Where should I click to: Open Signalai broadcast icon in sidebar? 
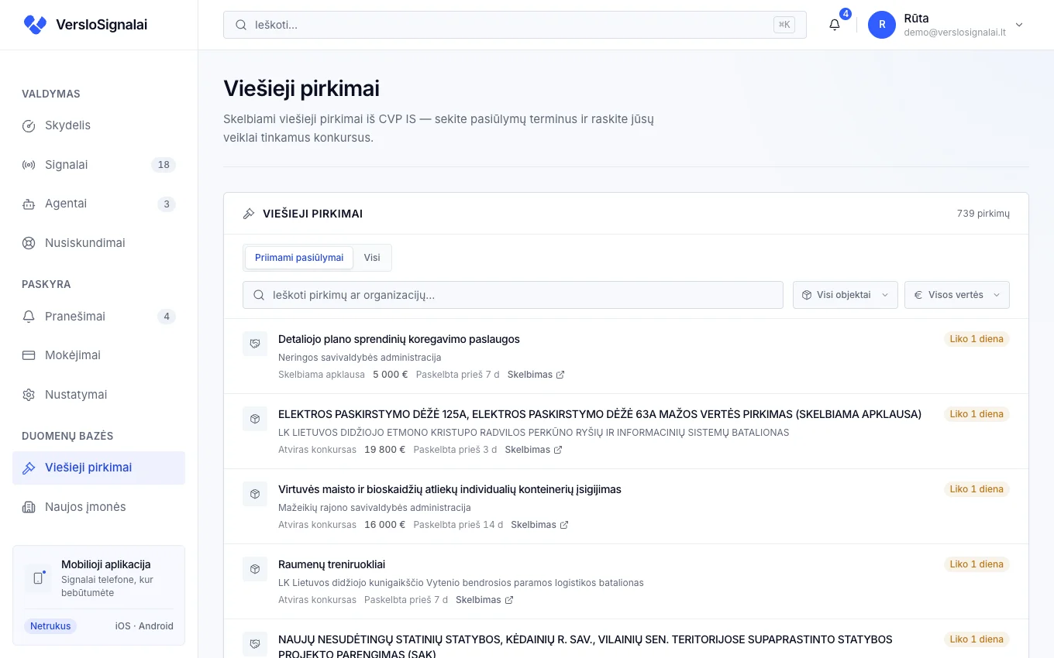coord(29,165)
